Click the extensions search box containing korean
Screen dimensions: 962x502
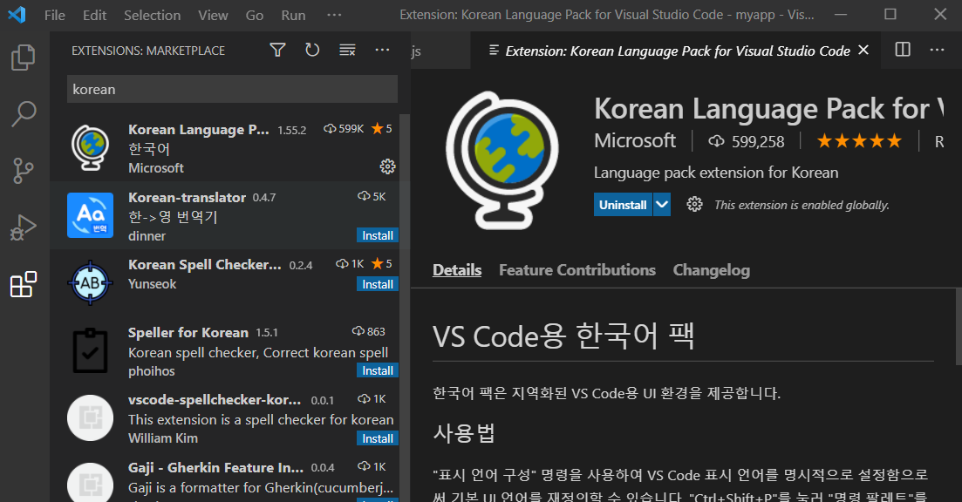[x=232, y=89]
